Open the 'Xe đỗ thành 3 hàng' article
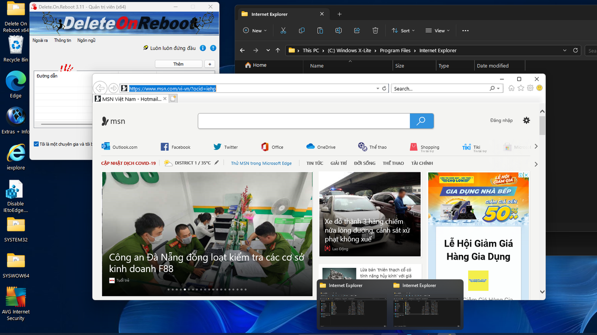 [x=367, y=230]
